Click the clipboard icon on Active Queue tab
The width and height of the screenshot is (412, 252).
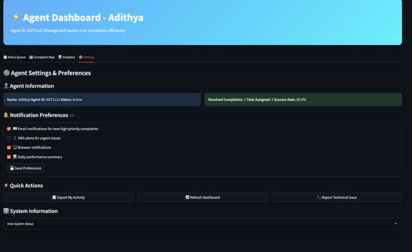[x=5, y=57]
